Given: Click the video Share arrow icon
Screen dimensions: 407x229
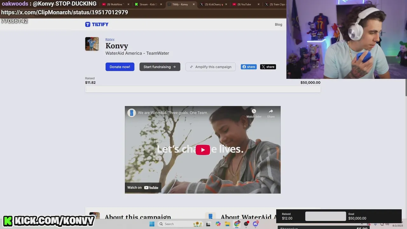Looking at the screenshot, I should [271, 111].
